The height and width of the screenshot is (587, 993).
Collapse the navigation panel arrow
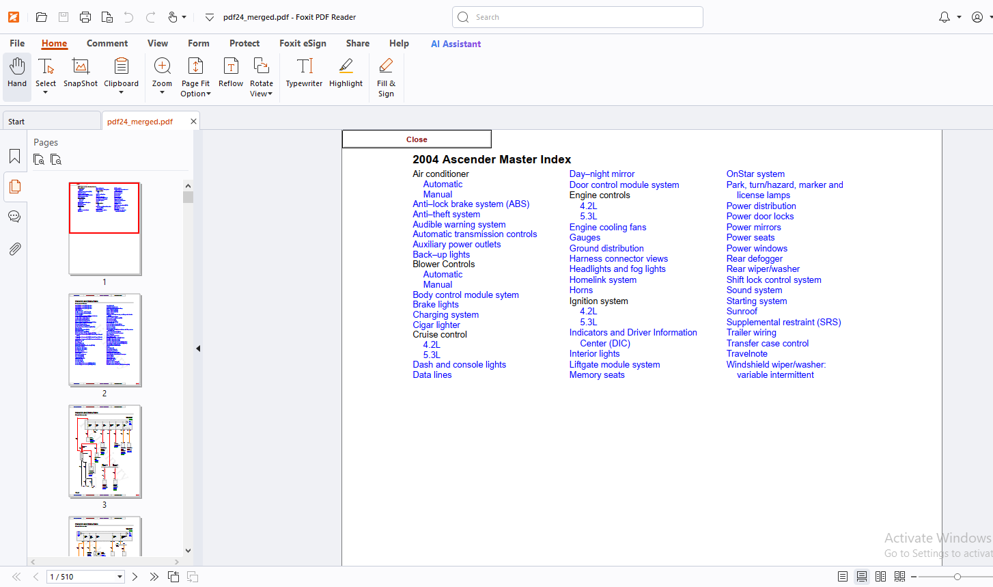(198, 349)
